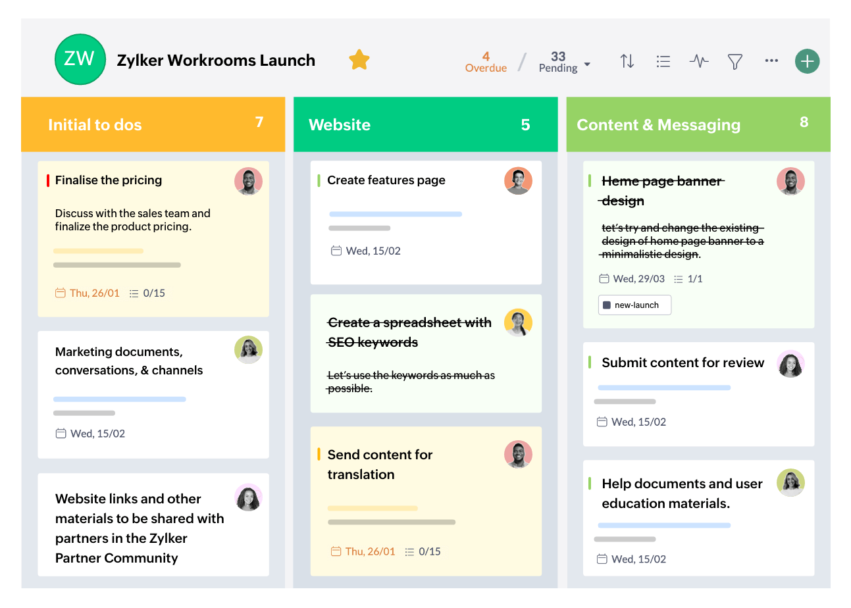851x608 pixels.
Task: Open the filter funnel icon
Action: pos(735,61)
